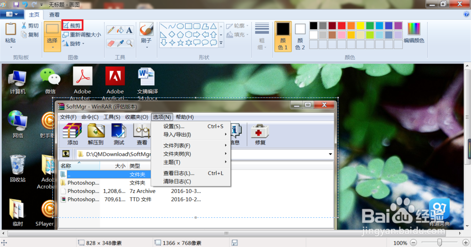Screen dimensions: 471x247
Task: Select the Polygon shape
Action: 205,26
